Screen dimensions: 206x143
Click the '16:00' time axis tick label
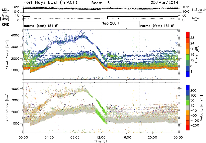pyautogui.click(x=126, y=138)
